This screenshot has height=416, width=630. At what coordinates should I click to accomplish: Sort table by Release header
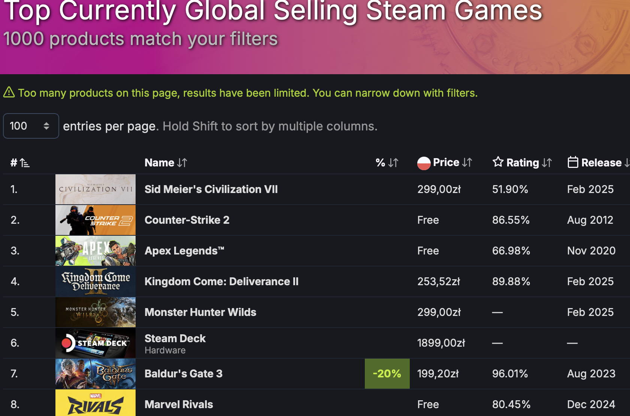[601, 163]
